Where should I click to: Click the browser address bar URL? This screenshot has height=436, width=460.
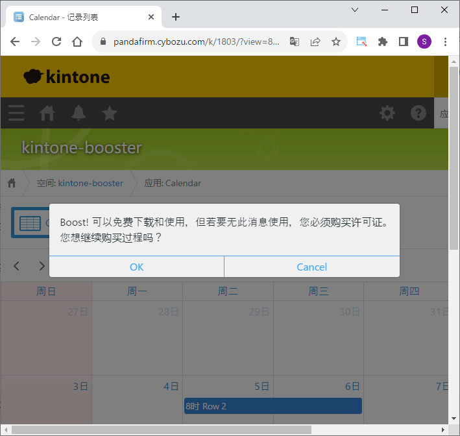coord(196,42)
